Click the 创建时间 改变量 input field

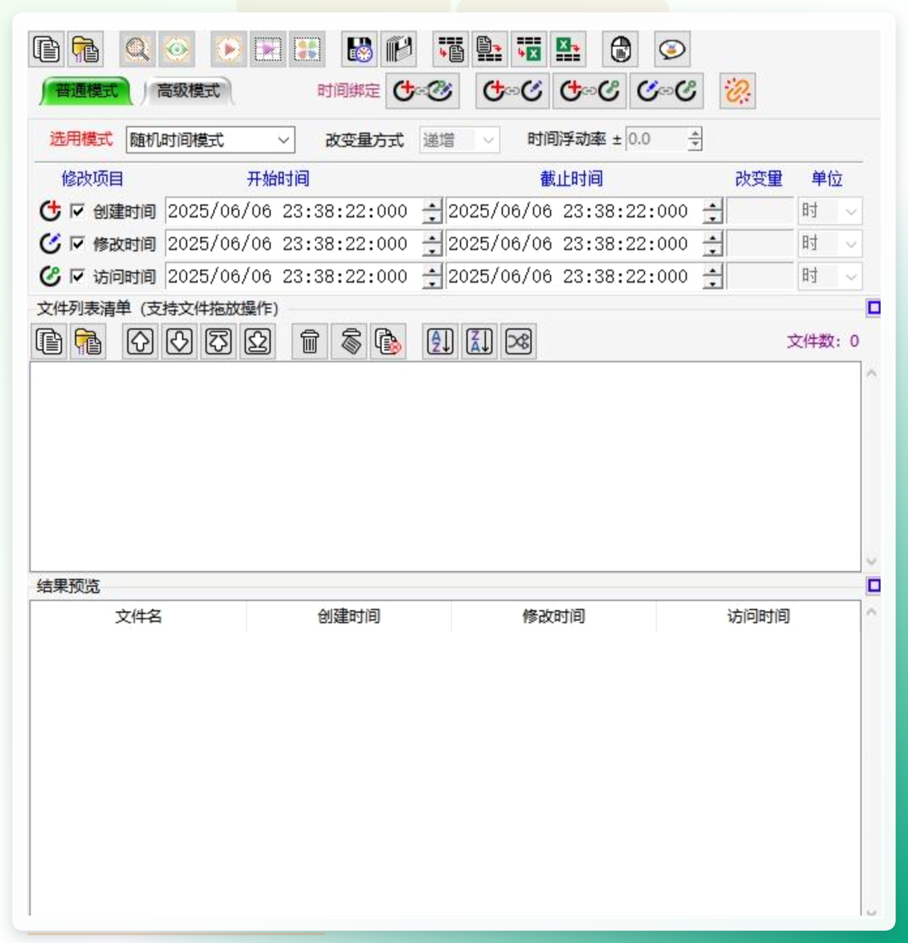pos(760,211)
